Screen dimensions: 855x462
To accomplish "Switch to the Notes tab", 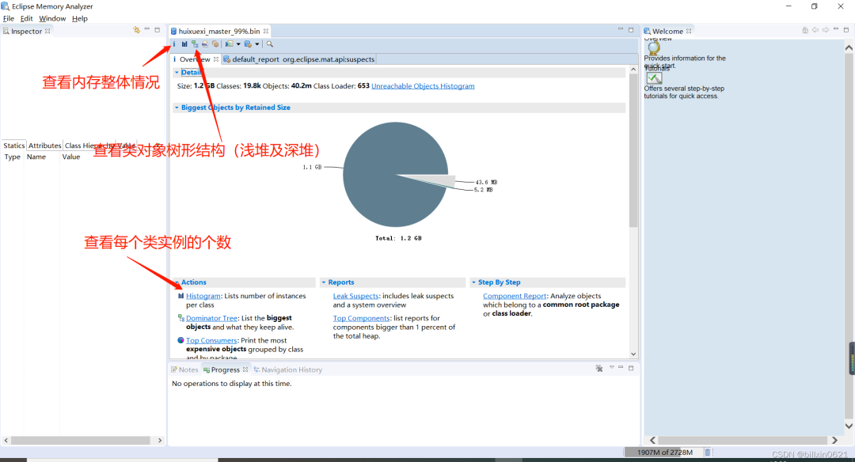I will click(x=184, y=369).
